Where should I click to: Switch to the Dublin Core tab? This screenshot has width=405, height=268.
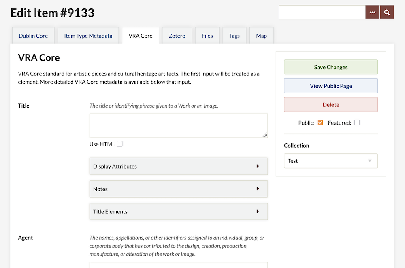tap(33, 36)
